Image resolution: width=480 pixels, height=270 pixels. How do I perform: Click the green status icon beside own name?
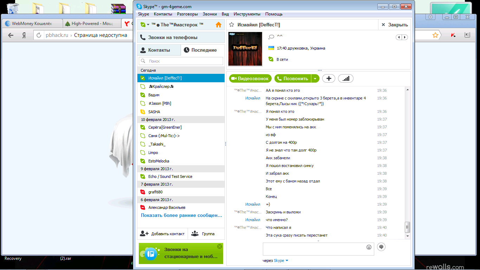143,25
